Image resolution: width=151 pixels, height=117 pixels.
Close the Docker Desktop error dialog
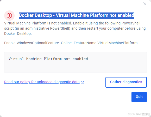145,4
